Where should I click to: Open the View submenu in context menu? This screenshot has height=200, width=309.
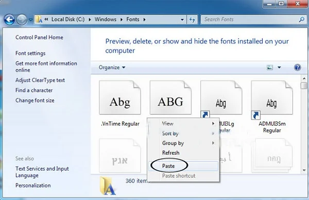(x=183, y=124)
